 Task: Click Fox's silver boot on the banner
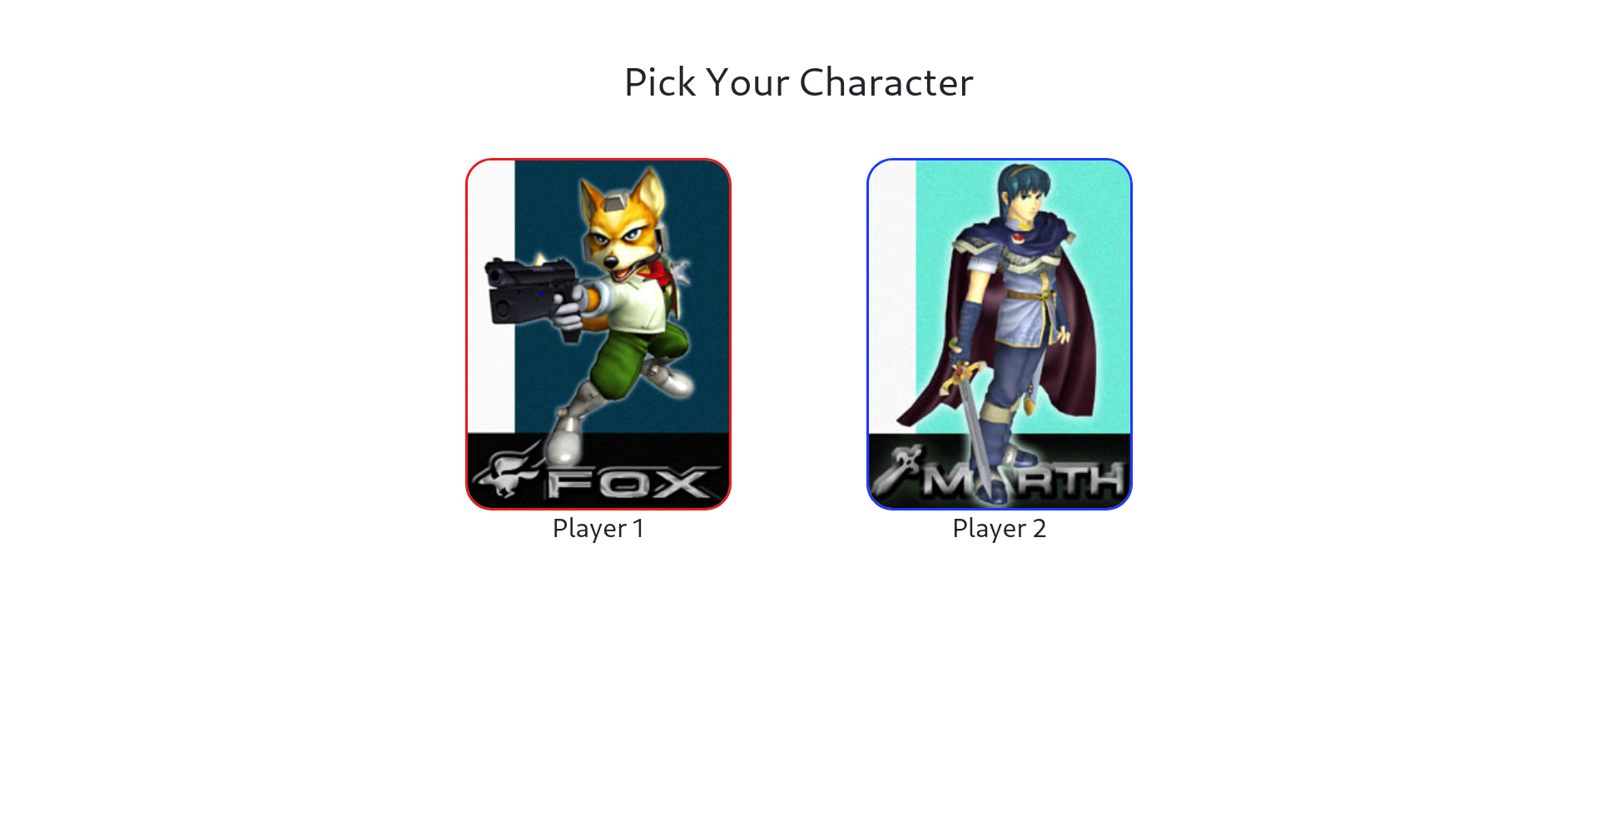pos(566,441)
